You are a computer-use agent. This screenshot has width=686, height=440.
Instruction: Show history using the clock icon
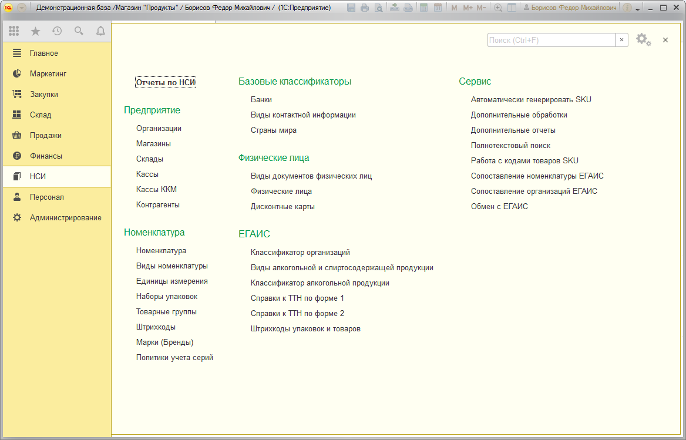(x=57, y=31)
